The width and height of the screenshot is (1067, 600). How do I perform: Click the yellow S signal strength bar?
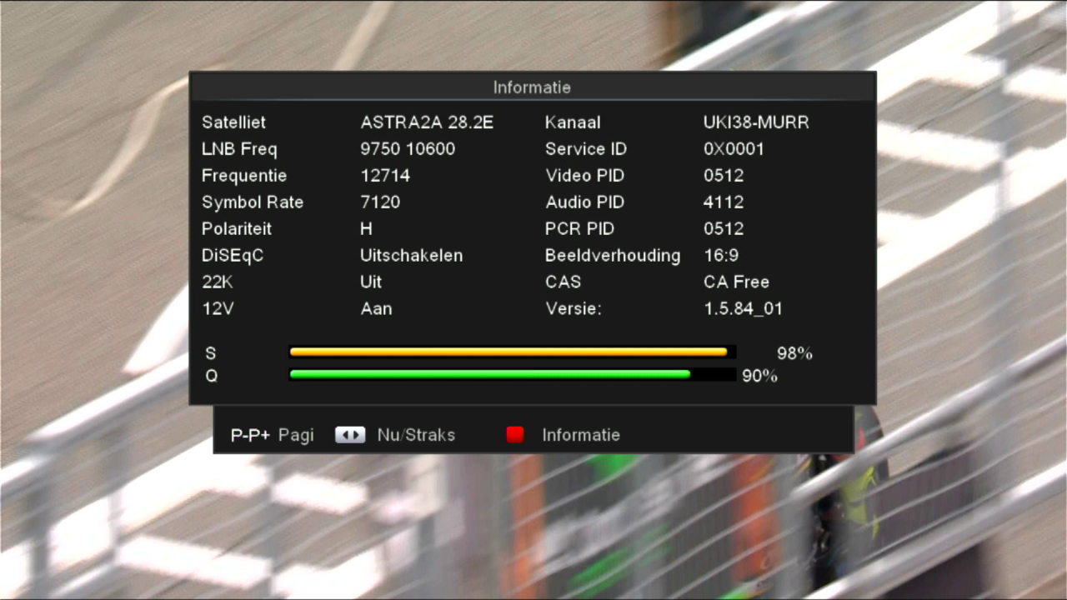(508, 352)
